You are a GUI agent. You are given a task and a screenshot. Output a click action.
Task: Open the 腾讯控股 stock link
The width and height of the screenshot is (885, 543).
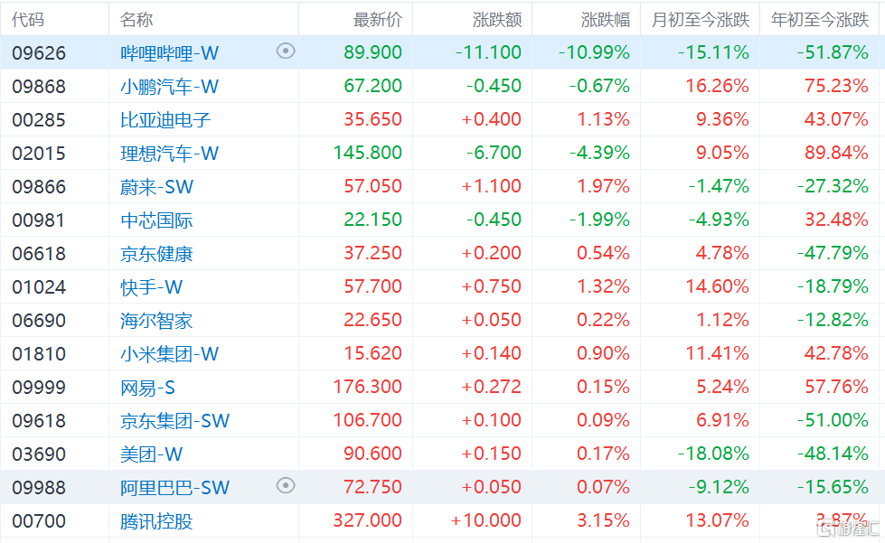click(x=156, y=521)
